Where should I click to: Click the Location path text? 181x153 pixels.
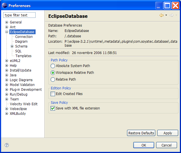121,44
